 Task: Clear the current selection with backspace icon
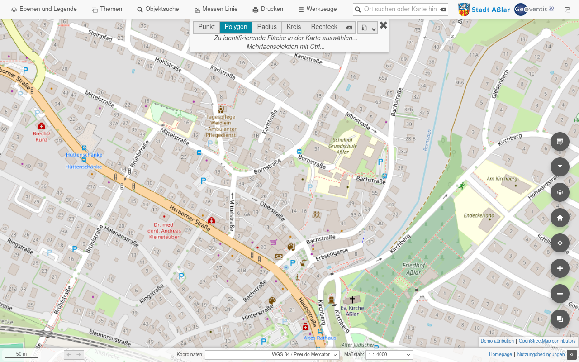(349, 28)
